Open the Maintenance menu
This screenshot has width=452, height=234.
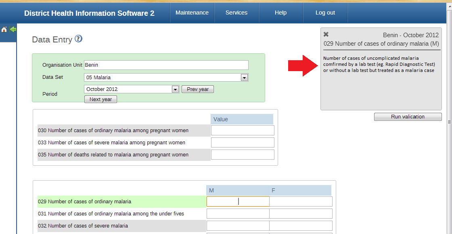[192, 13]
